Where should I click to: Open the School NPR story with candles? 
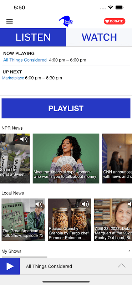15,159
